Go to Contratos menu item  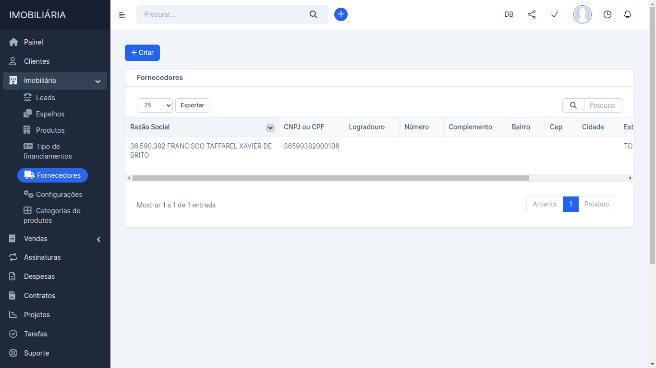39,296
